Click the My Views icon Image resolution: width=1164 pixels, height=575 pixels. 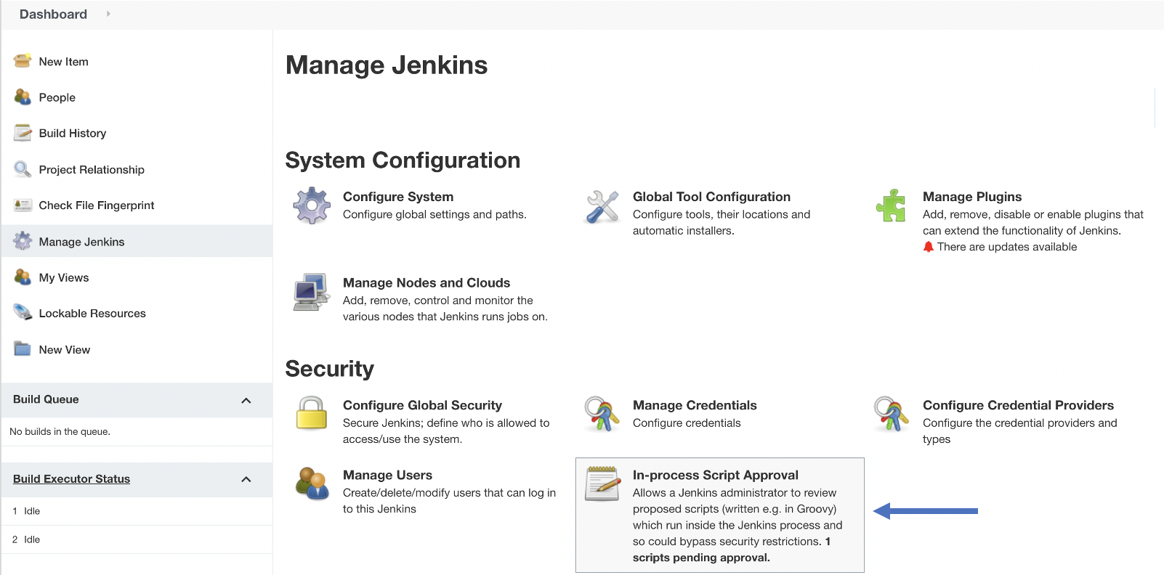23,277
